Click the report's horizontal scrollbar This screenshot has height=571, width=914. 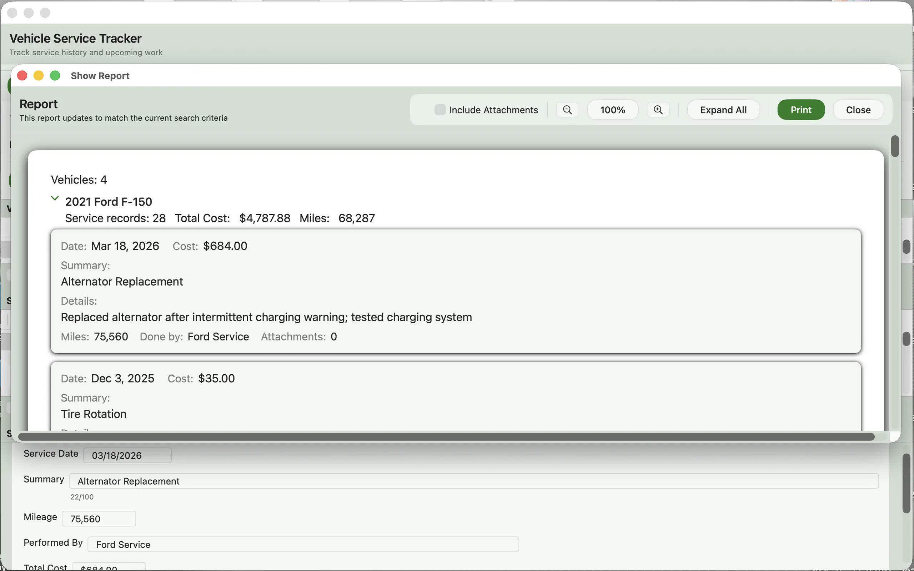click(x=446, y=436)
